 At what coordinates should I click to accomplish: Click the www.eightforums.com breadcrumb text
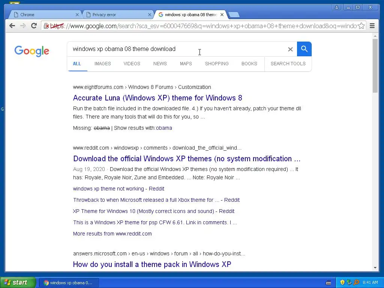(x=142, y=87)
